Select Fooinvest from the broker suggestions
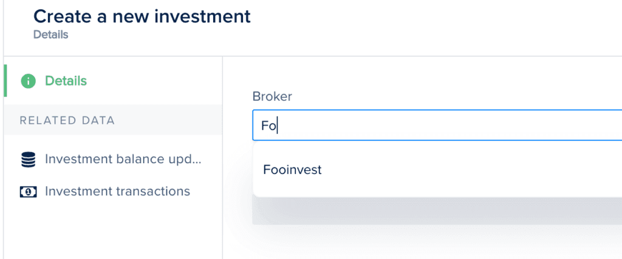622x259 pixels. (437, 170)
